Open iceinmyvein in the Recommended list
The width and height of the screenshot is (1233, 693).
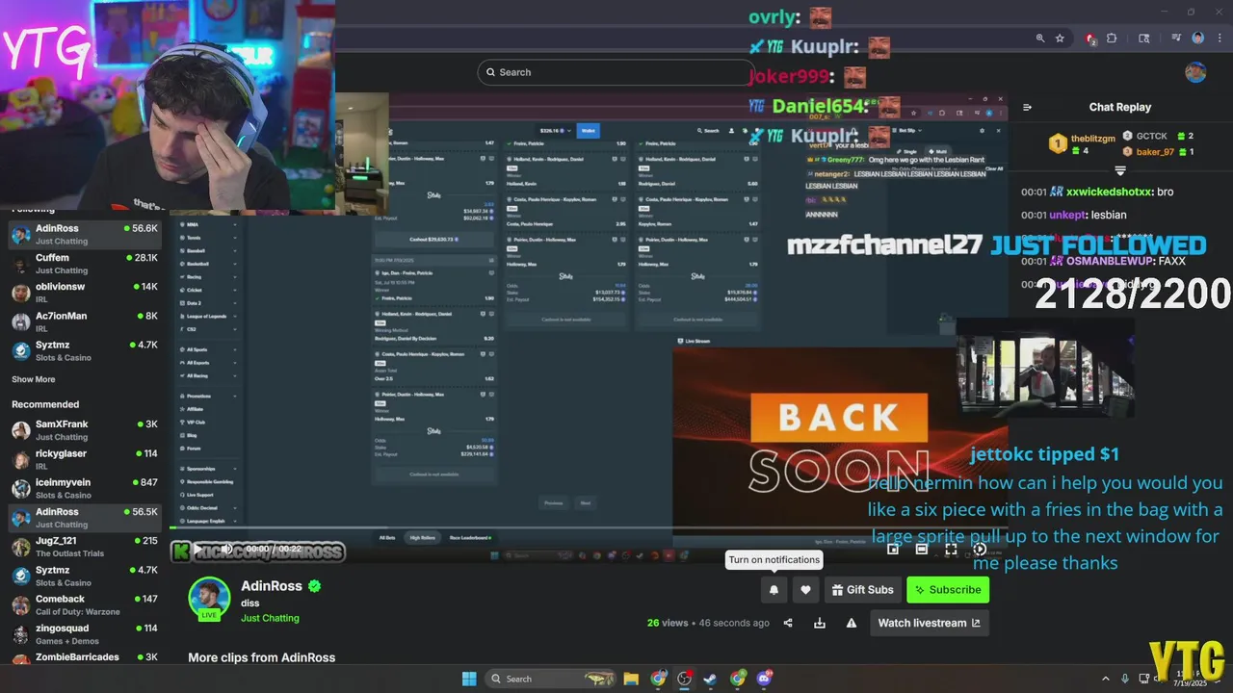85,488
